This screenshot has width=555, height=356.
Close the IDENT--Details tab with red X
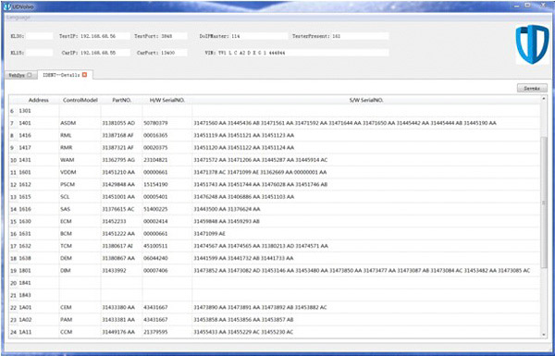tap(84, 75)
